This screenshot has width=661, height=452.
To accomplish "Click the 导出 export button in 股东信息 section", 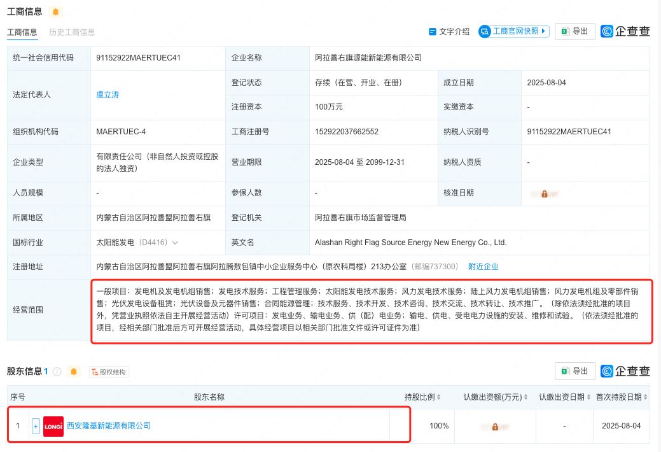I will click(575, 371).
